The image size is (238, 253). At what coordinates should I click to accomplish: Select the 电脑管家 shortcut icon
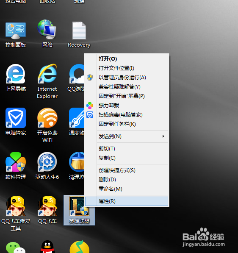pos(16,118)
